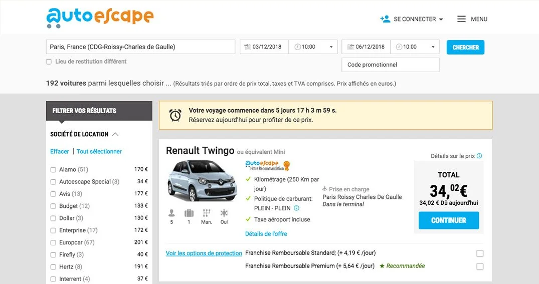Click the airplane icon next to Prise en charge
Screen dimensions: 539x284
324,189
